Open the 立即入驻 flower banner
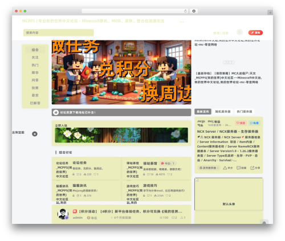The width and height of the screenshot is (285, 241). pyautogui.click(x=121, y=135)
